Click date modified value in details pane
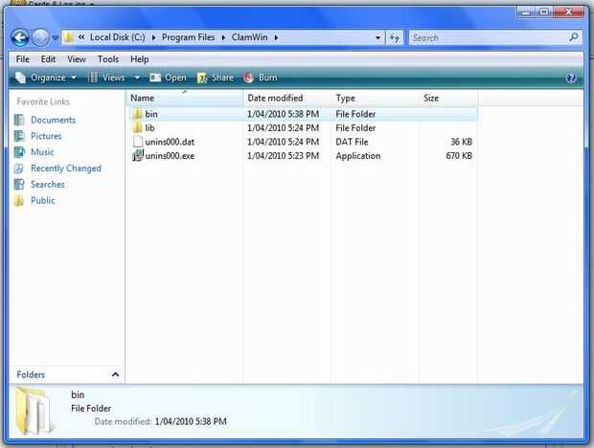 [x=191, y=421]
